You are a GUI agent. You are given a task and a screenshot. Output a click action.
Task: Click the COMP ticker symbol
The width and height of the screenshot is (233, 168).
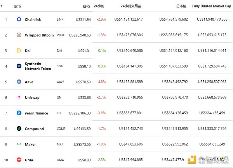click(x=61, y=129)
